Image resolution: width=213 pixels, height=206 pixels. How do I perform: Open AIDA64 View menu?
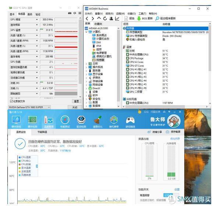[99, 14]
